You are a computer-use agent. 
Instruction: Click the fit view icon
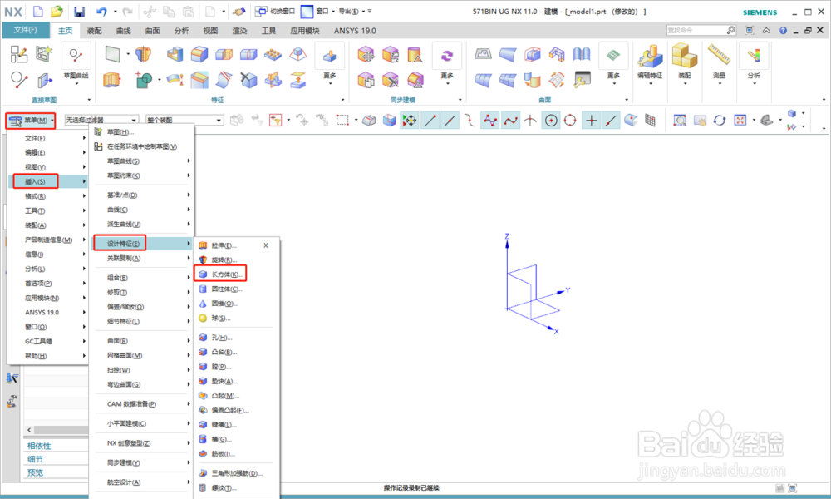point(740,121)
